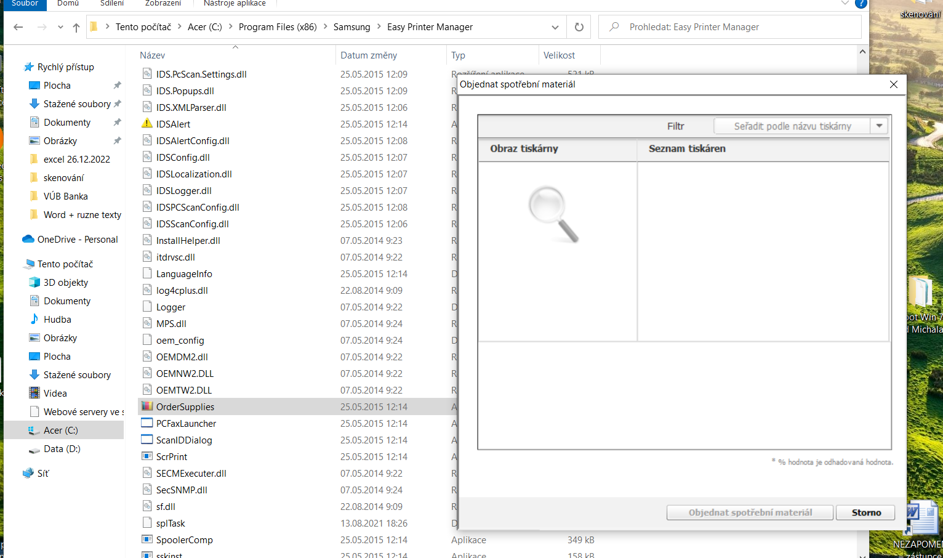Select the ScanIDDialog application icon
This screenshot has width=943, height=558.
(147, 440)
